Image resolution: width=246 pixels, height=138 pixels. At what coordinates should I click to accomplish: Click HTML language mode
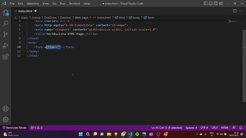tap(225, 128)
